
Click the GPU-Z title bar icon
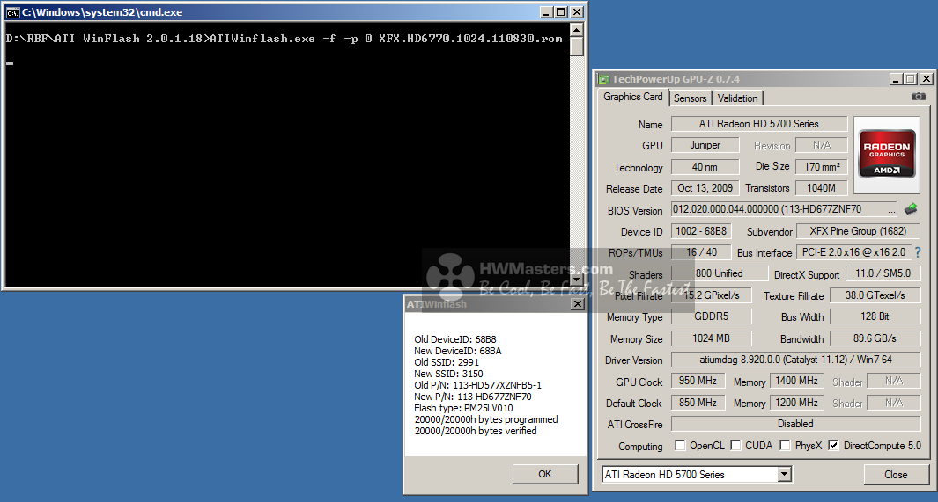(604, 79)
